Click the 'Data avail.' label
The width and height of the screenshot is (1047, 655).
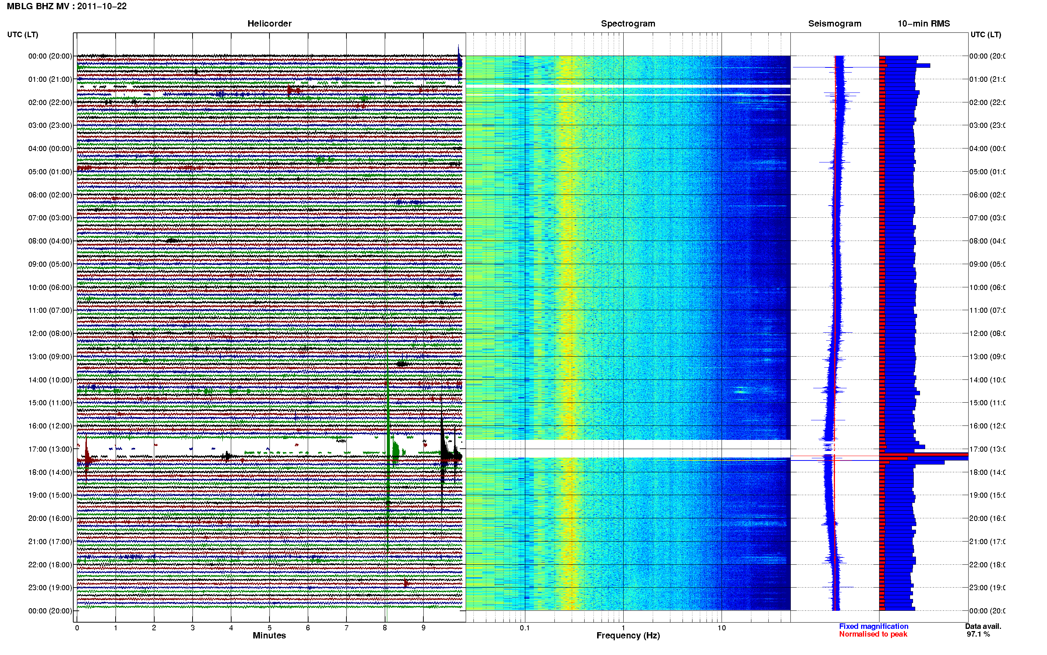click(x=983, y=626)
